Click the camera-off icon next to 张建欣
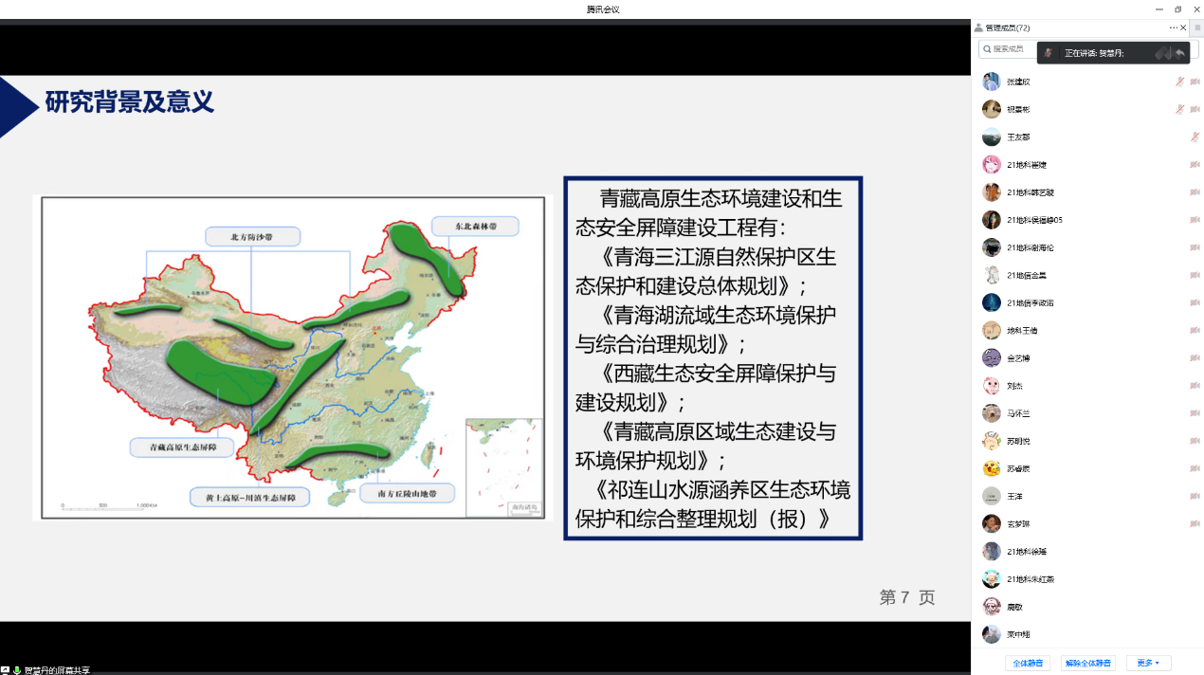1204x675 pixels. click(1195, 82)
